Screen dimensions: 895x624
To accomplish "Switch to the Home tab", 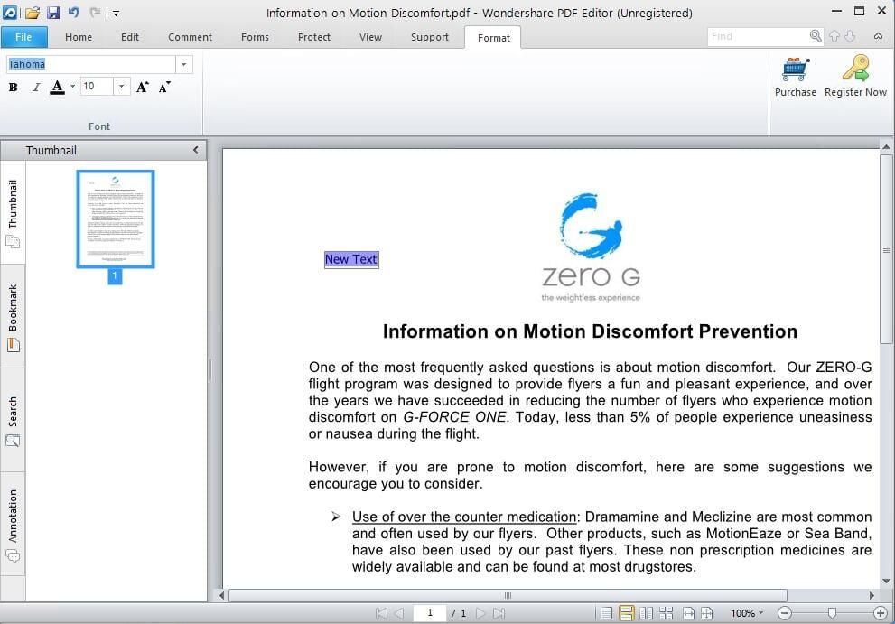I will pyautogui.click(x=79, y=37).
